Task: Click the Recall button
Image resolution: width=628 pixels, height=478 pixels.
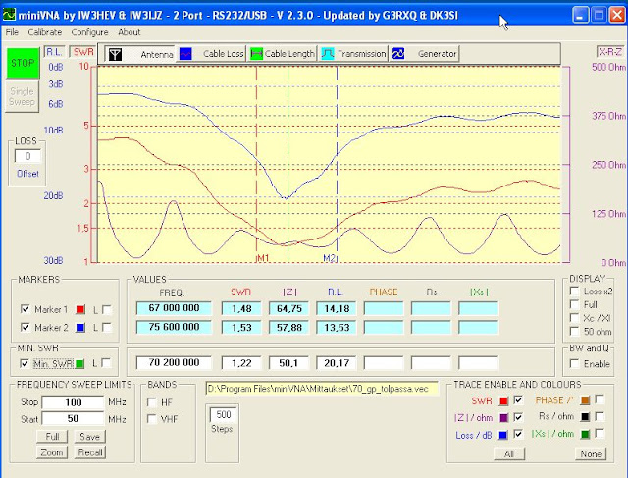Action: tap(89, 452)
